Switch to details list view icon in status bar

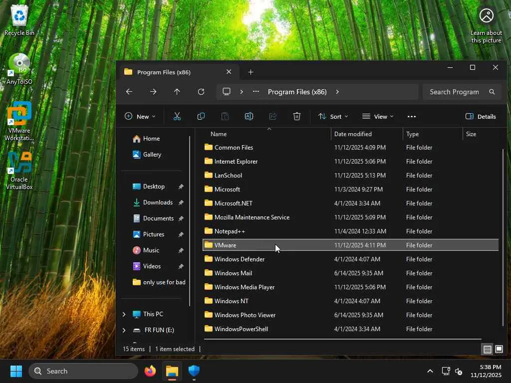click(487, 350)
